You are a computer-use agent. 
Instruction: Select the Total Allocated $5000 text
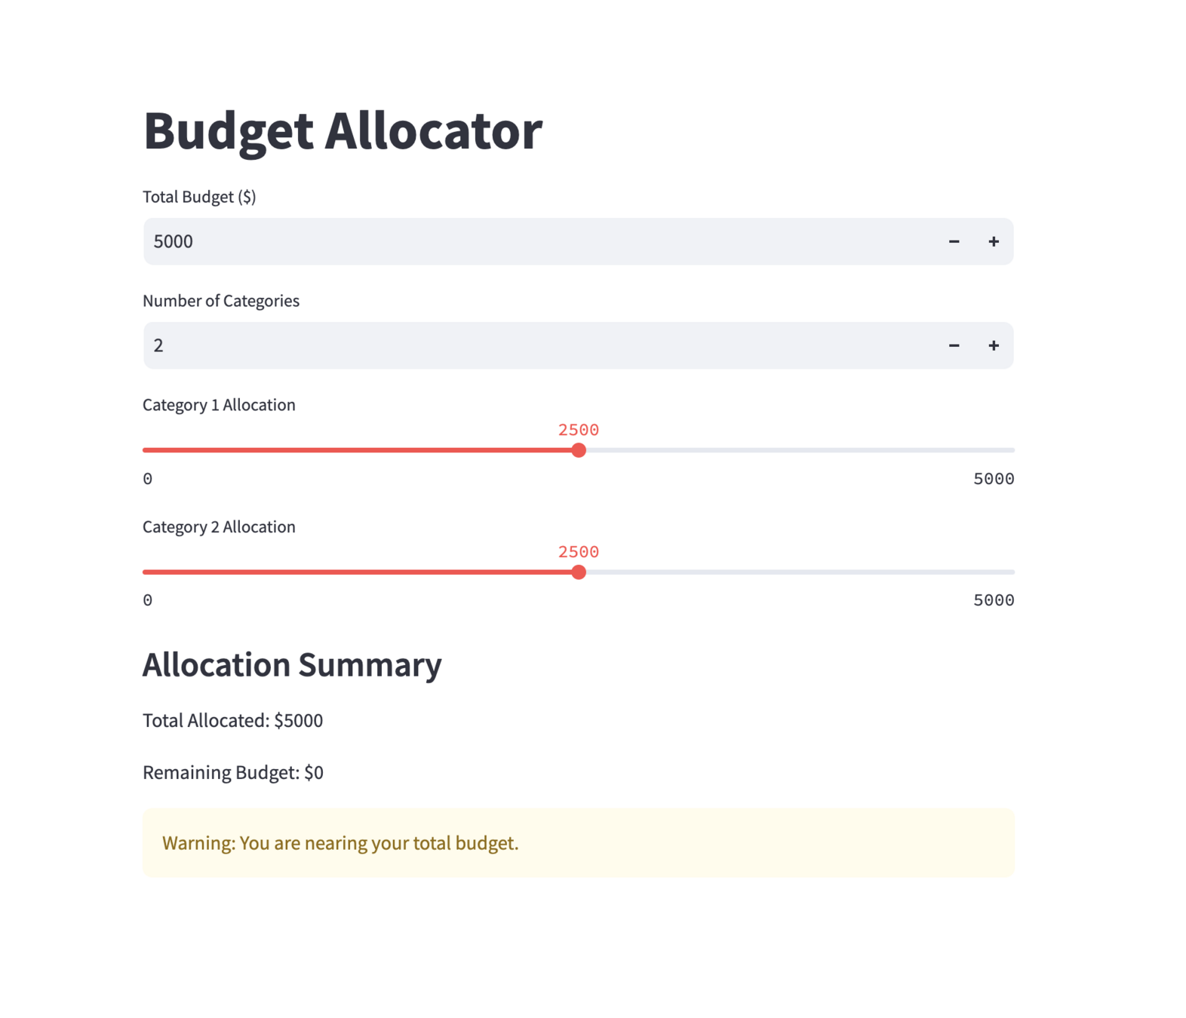[x=232, y=720]
